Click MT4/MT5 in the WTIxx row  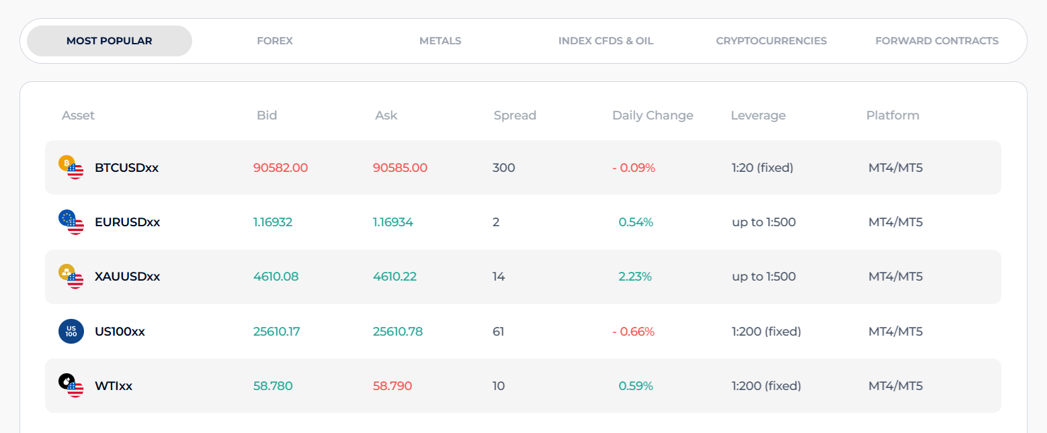pyautogui.click(x=896, y=386)
